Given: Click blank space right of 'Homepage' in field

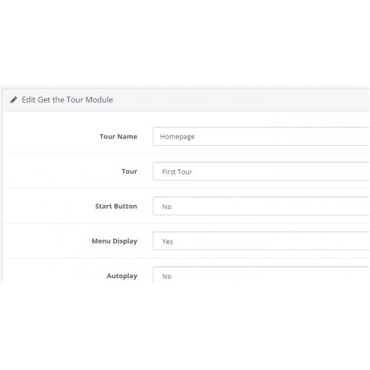Looking at the screenshot, I should [281, 136].
